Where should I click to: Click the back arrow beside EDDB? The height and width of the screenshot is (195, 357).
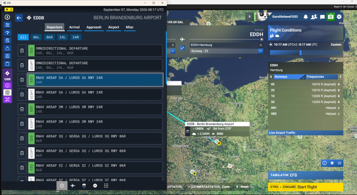pyautogui.click(x=19, y=18)
